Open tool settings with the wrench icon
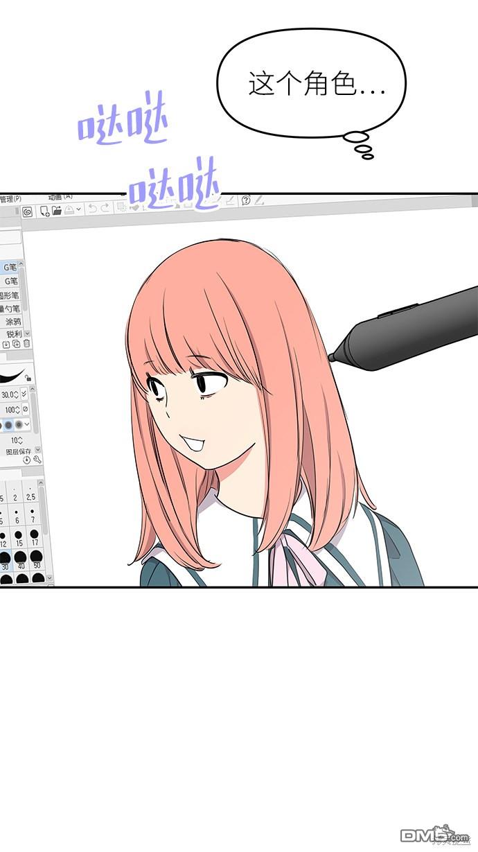Viewport: 478px width, 852px height. coord(37,459)
